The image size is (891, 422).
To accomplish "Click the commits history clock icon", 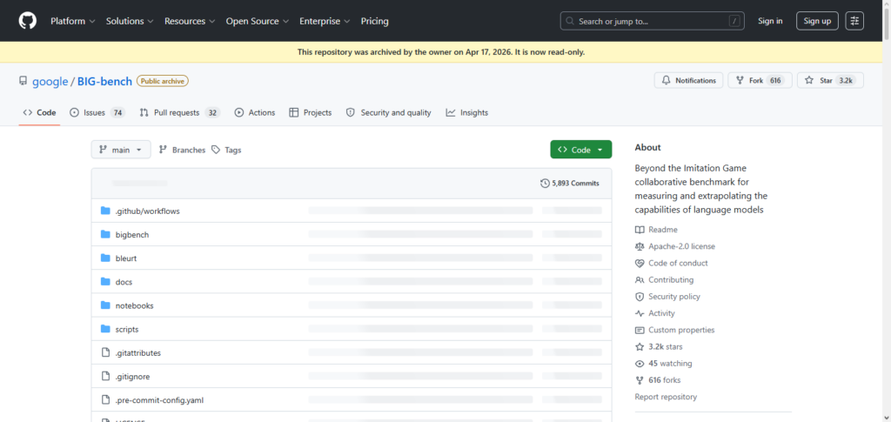I will (x=545, y=184).
